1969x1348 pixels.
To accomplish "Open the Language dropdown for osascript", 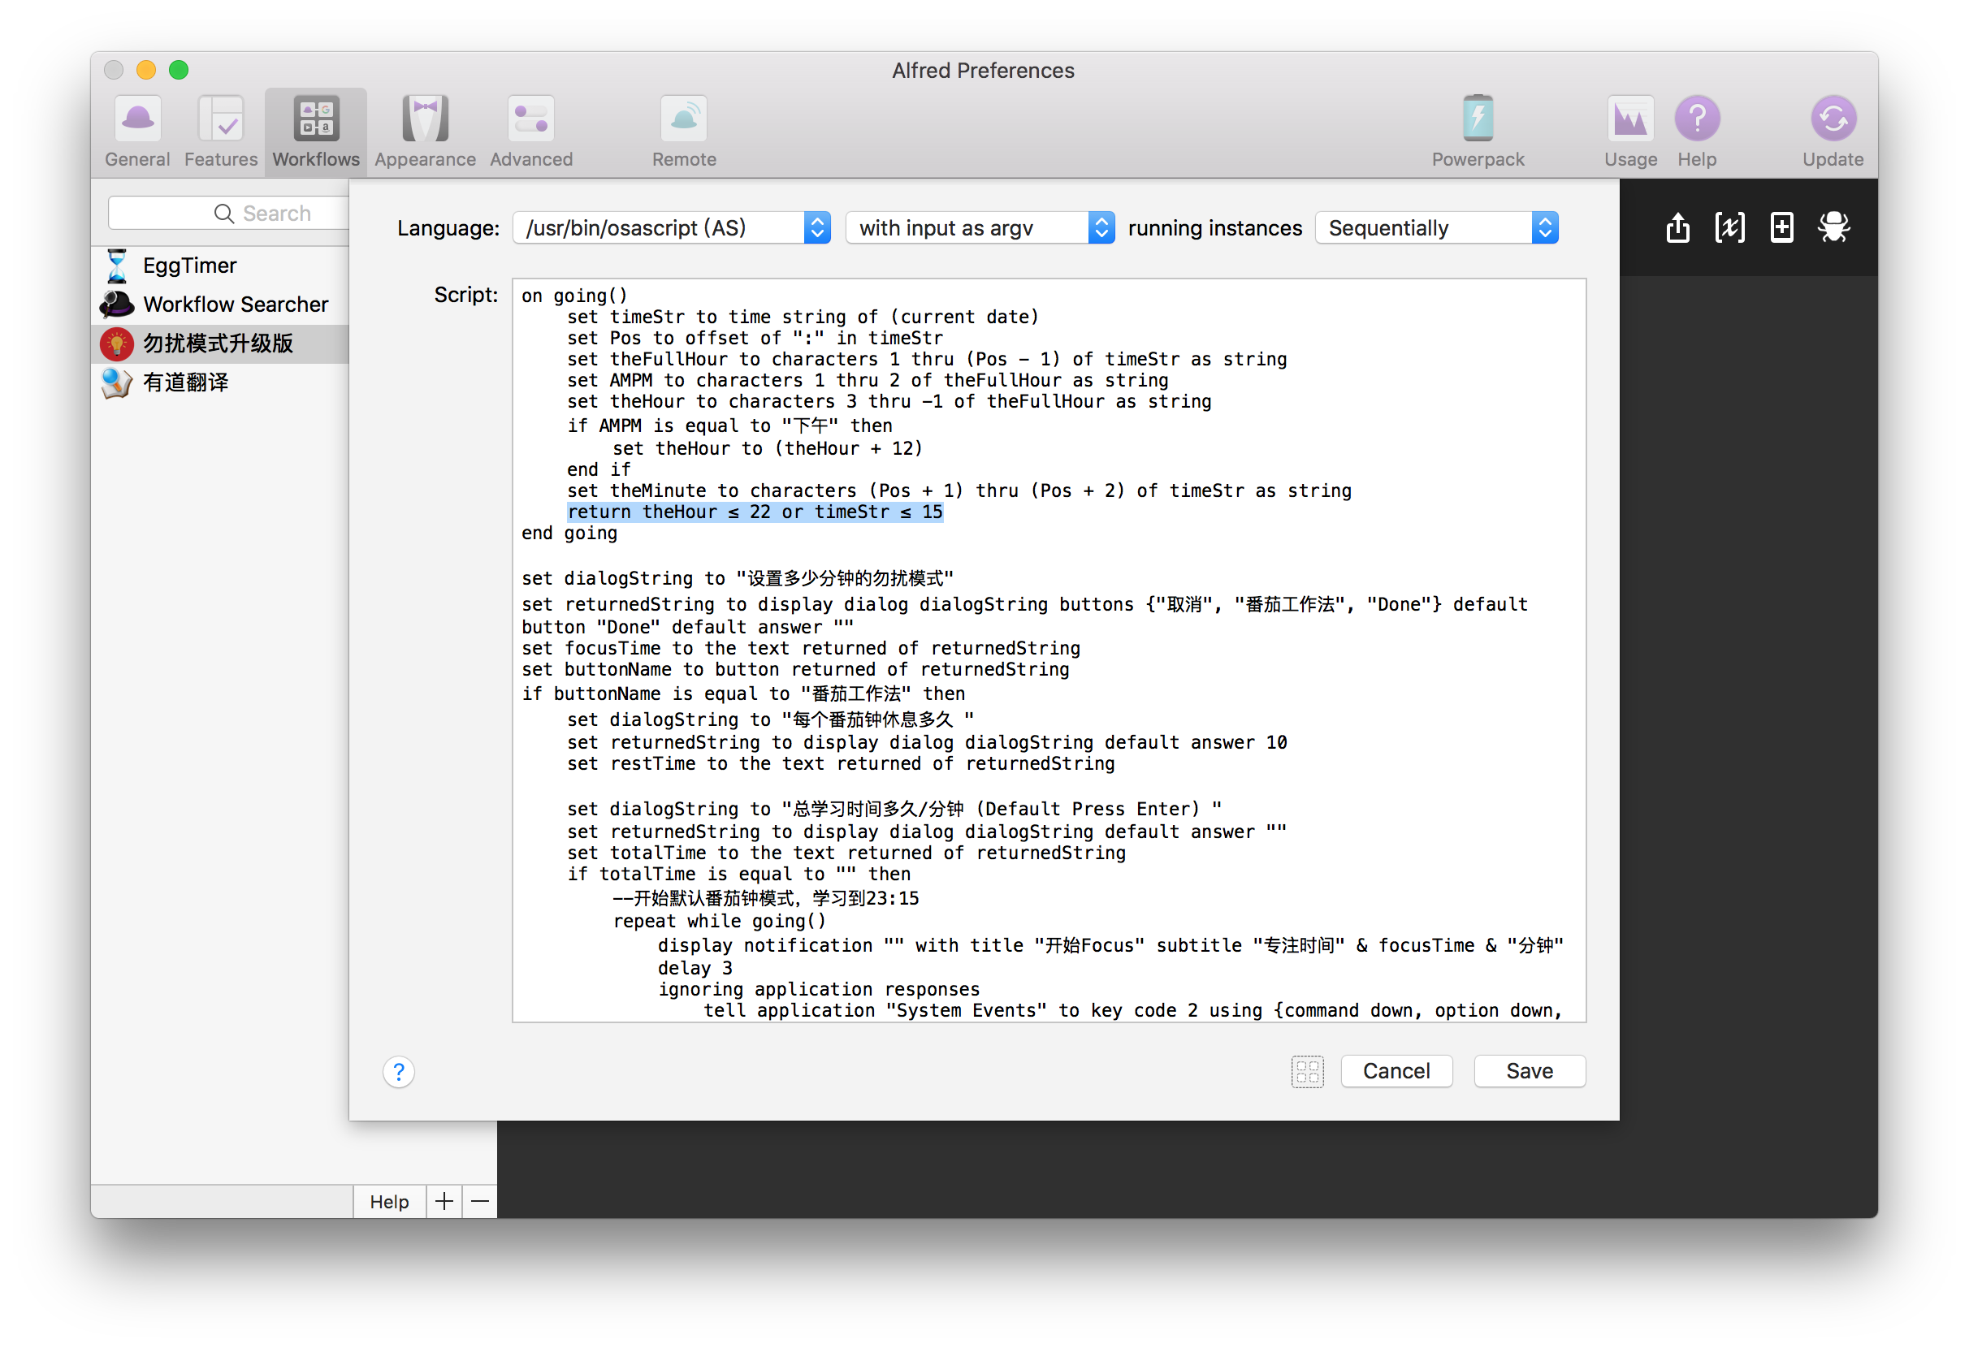I will (671, 227).
